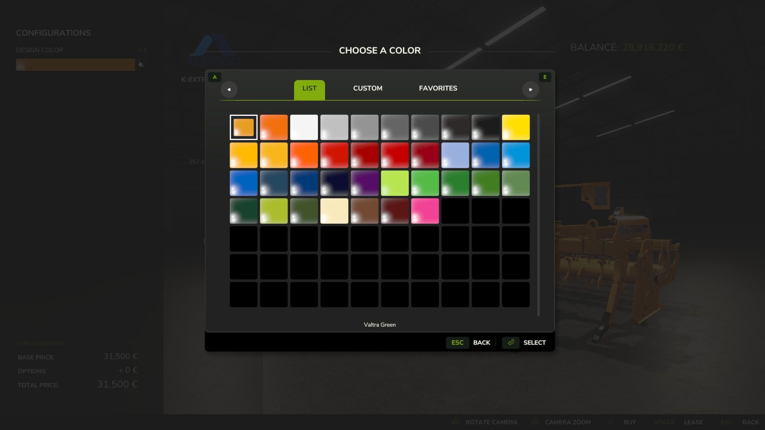Screen dimensions: 765x430
Task: Select the LIST tab
Action: point(309,88)
